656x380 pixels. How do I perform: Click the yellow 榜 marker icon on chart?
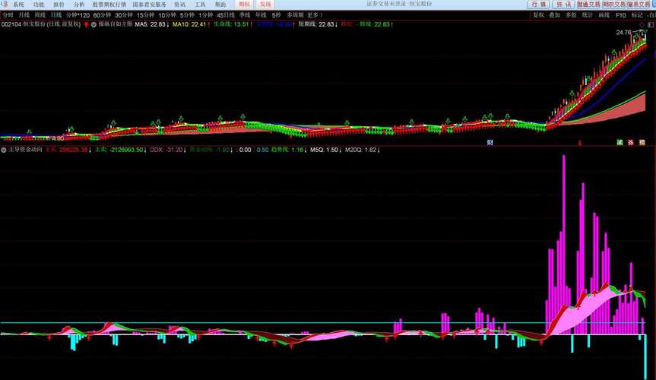[x=642, y=142]
